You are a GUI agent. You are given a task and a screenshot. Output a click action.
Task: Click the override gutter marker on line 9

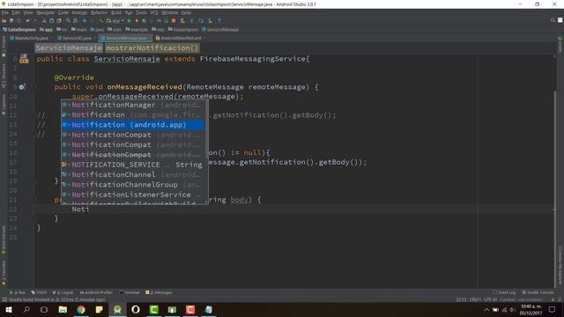click(x=22, y=86)
